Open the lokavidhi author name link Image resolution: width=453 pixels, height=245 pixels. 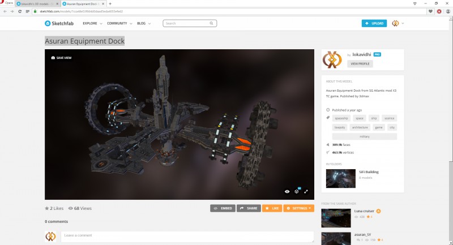click(362, 54)
